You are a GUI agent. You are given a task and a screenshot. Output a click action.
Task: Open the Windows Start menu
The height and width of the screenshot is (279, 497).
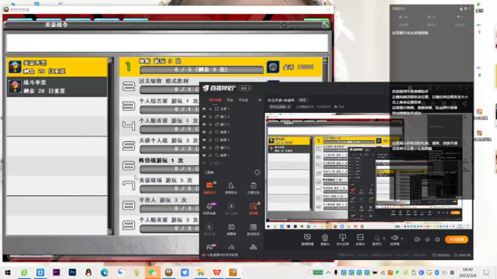click(7, 272)
